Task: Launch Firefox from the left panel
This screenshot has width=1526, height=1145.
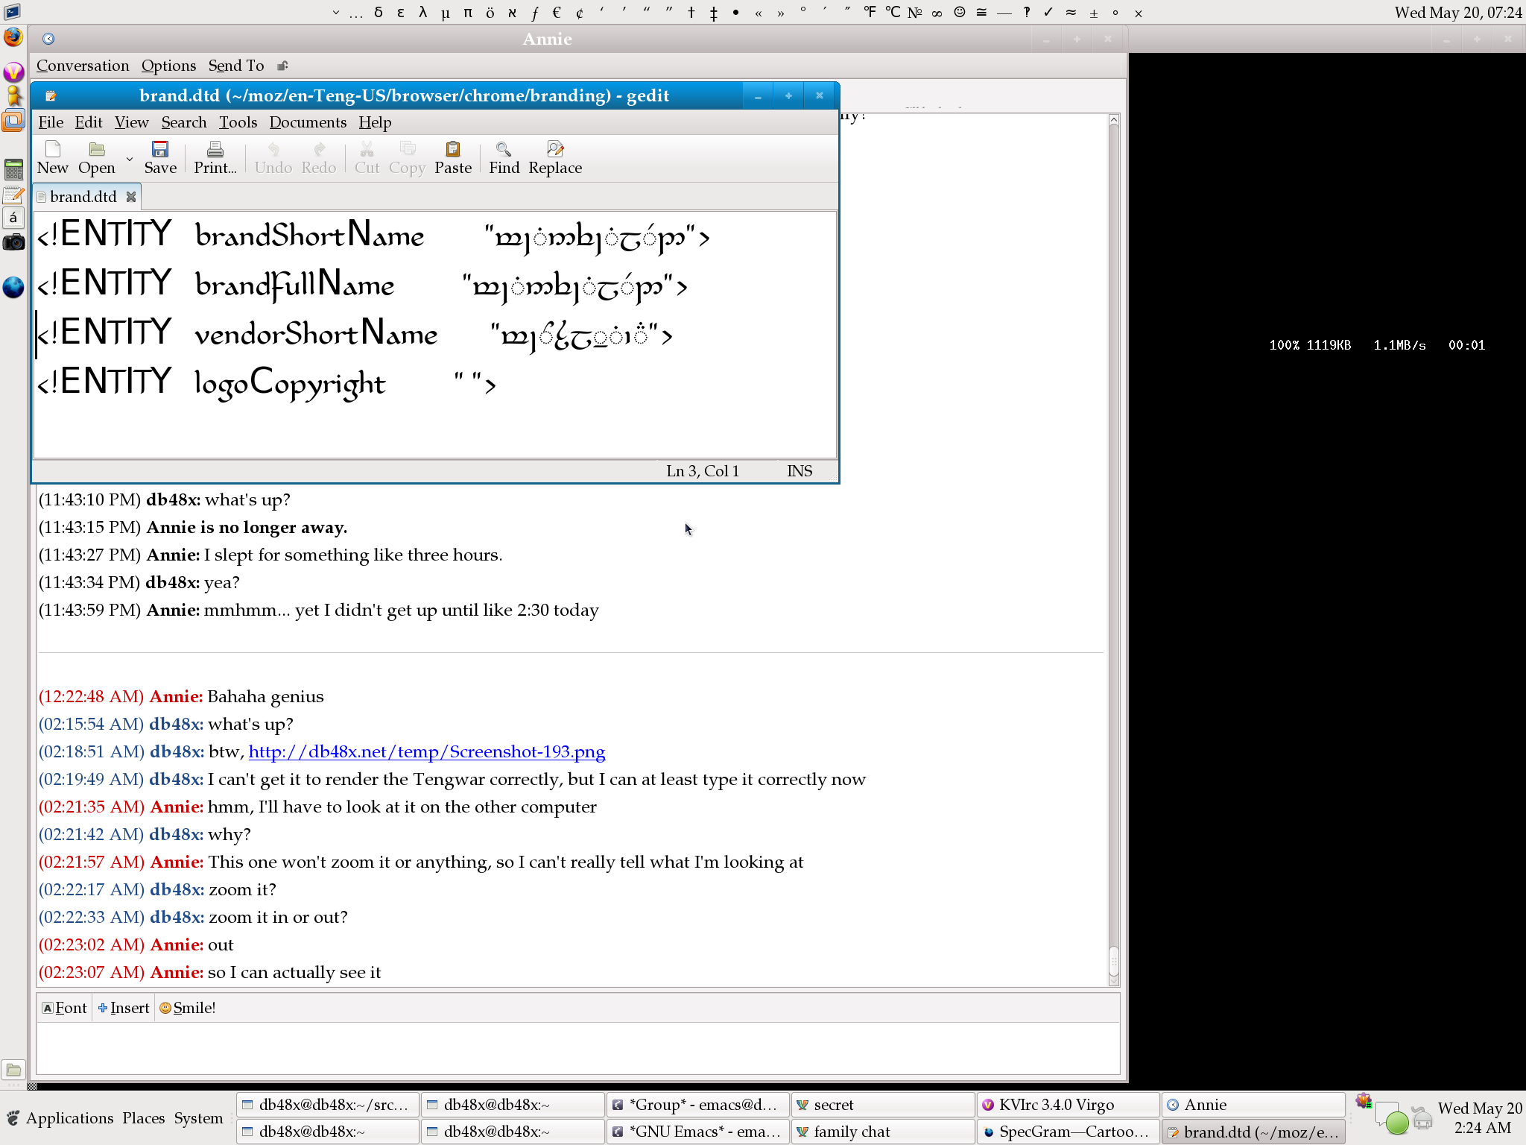Action: pos(13,37)
